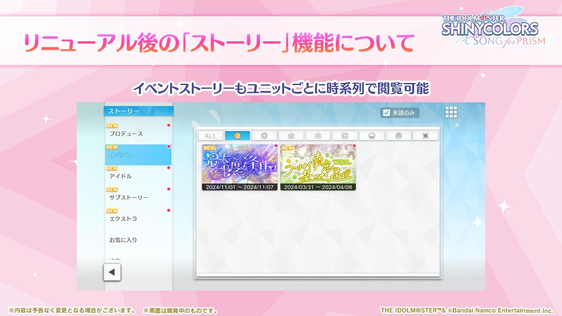Select the highlighted orange illumination STARS unit filter
This screenshot has height=316, width=562.
click(x=238, y=136)
